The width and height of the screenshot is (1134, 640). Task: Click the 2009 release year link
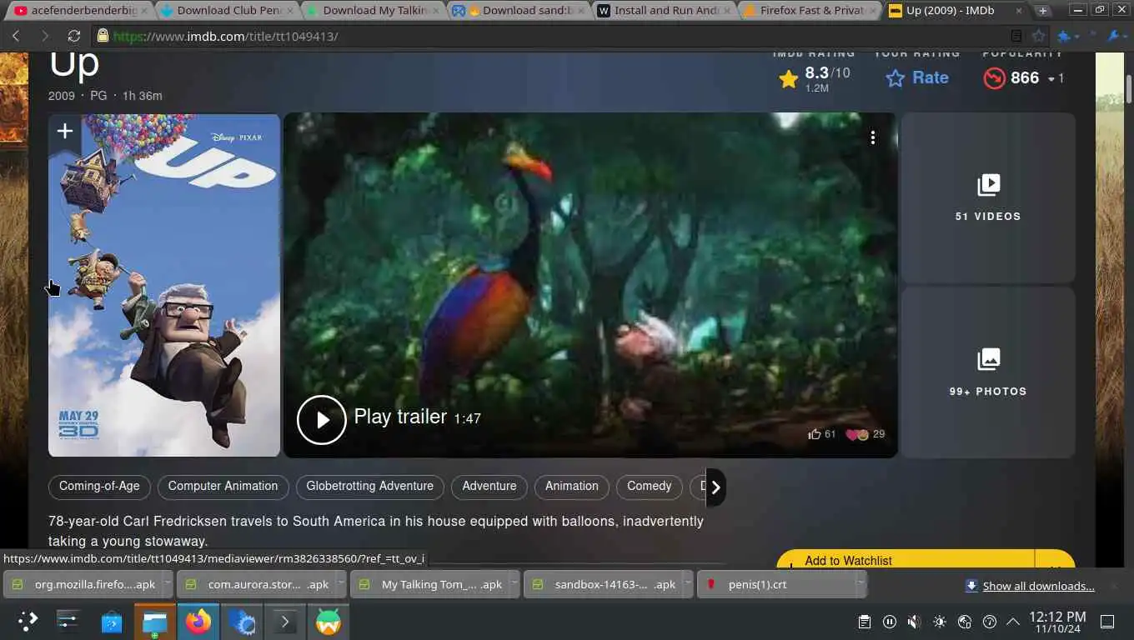(62, 96)
